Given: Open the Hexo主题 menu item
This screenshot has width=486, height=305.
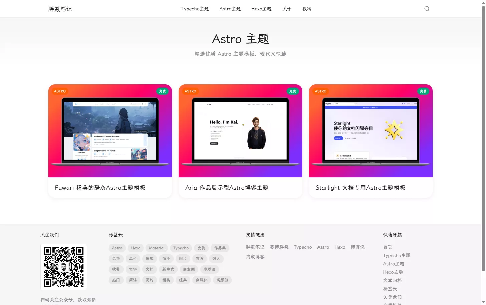Looking at the screenshot, I should point(261,9).
